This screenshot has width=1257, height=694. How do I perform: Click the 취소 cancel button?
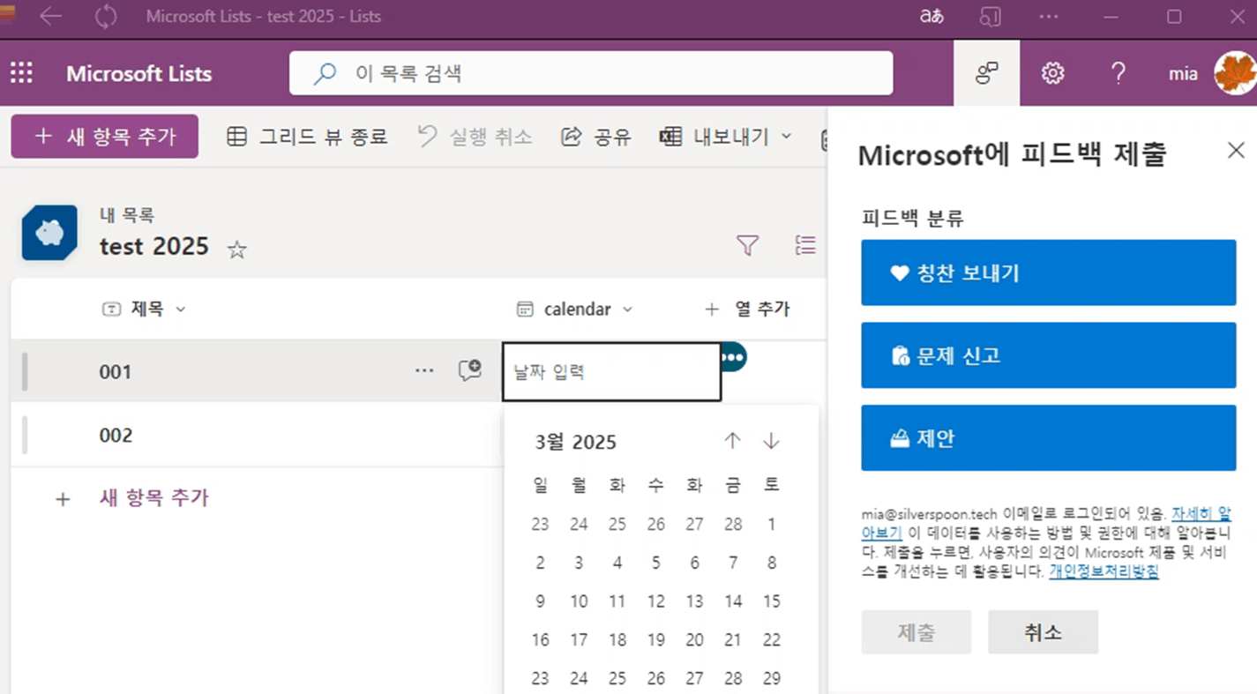point(1043,632)
